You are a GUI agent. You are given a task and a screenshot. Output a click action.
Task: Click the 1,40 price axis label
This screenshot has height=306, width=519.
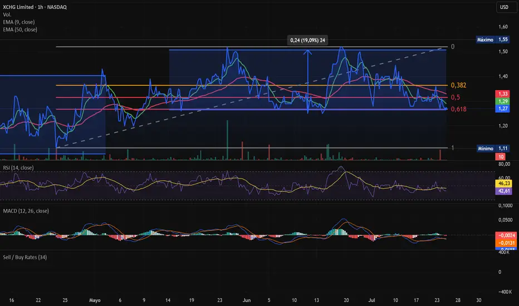point(503,76)
